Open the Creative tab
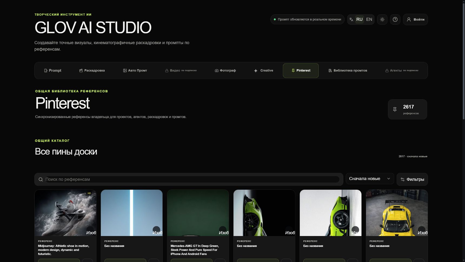This screenshot has height=262, width=465. tap(264, 71)
